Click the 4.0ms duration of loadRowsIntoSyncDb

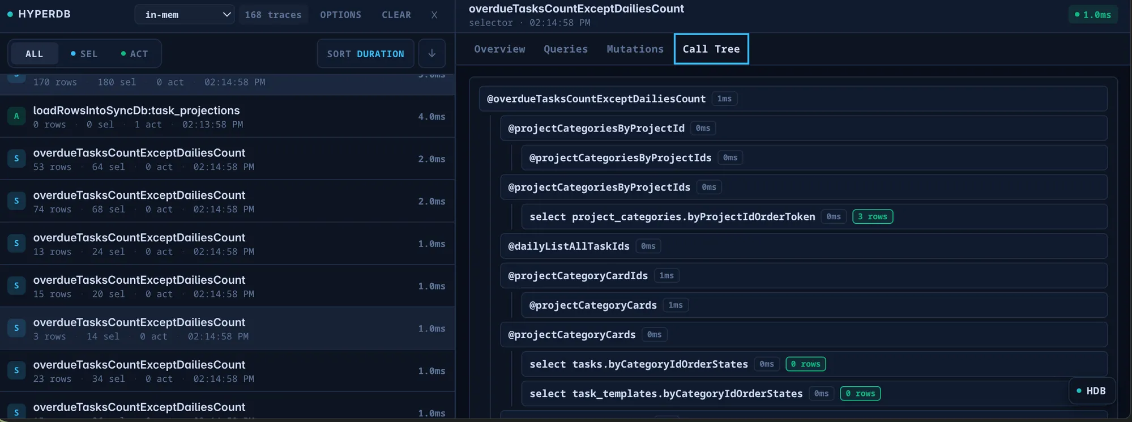(432, 117)
